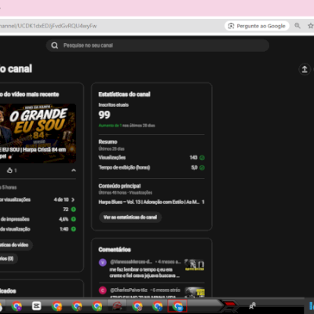Open the O GRANDE EU SOU video thumbnail
This screenshot has width=314, height=314.
(x=38, y=133)
